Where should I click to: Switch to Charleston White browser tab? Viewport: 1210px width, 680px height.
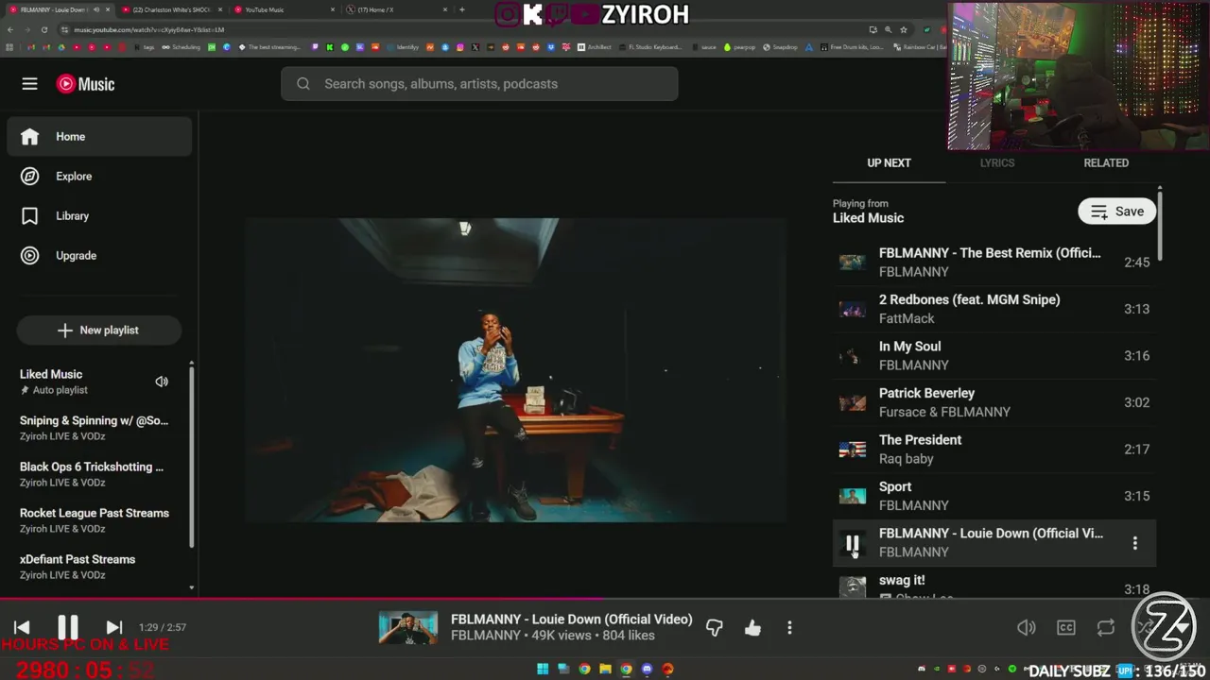(x=170, y=9)
